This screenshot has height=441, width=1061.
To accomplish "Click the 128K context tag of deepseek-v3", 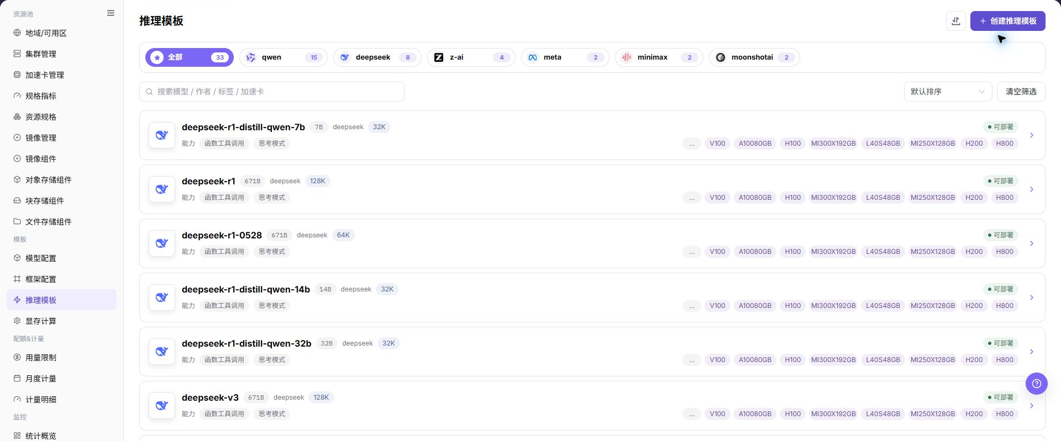I will coord(321,397).
